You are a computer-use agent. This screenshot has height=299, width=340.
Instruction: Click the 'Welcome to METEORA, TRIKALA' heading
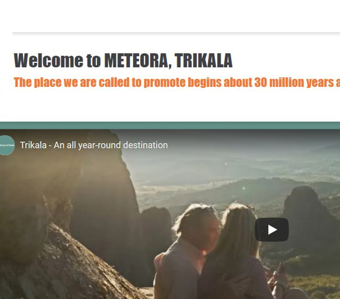point(123,60)
